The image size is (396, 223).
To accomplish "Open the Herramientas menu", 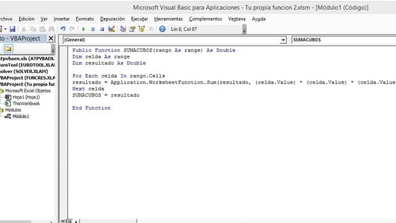I will [x=168, y=19].
